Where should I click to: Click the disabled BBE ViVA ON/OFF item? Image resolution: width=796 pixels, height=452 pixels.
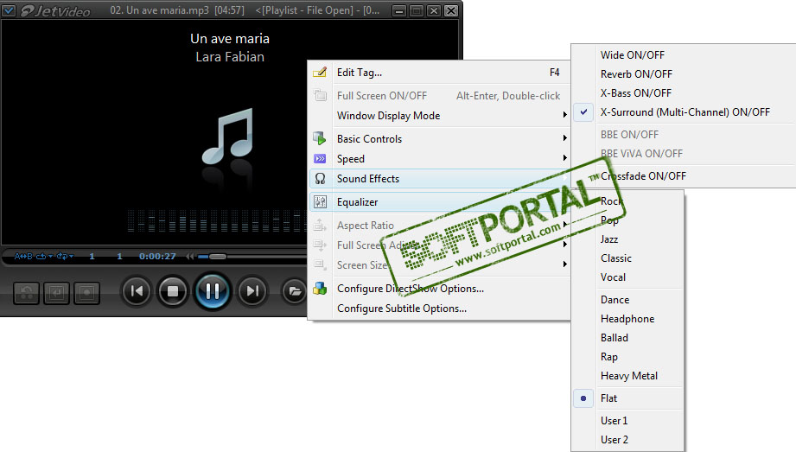coord(641,153)
